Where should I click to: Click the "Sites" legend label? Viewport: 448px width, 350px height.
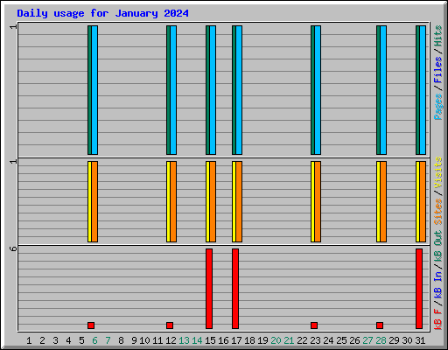click(437, 212)
